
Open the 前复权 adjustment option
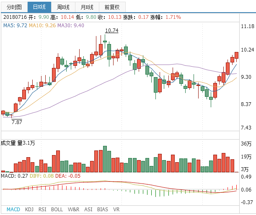(112, 7)
